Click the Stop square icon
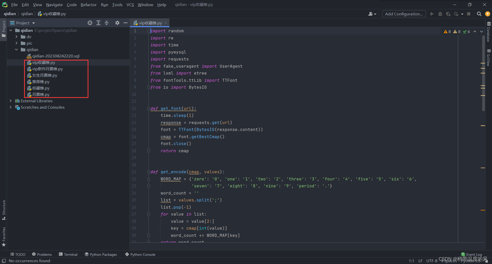The height and width of the screenshot is (264, 492). click(x=469, y=14)
